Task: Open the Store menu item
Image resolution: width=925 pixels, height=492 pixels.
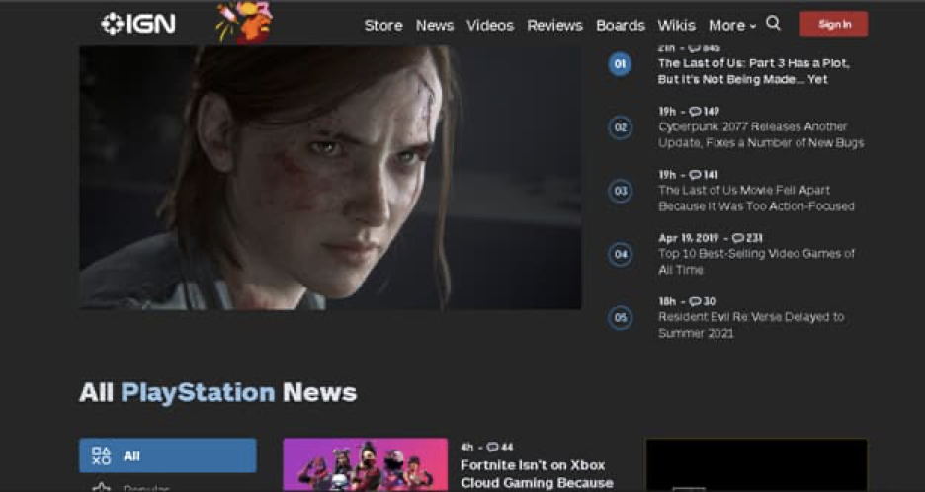Action: 383,26
